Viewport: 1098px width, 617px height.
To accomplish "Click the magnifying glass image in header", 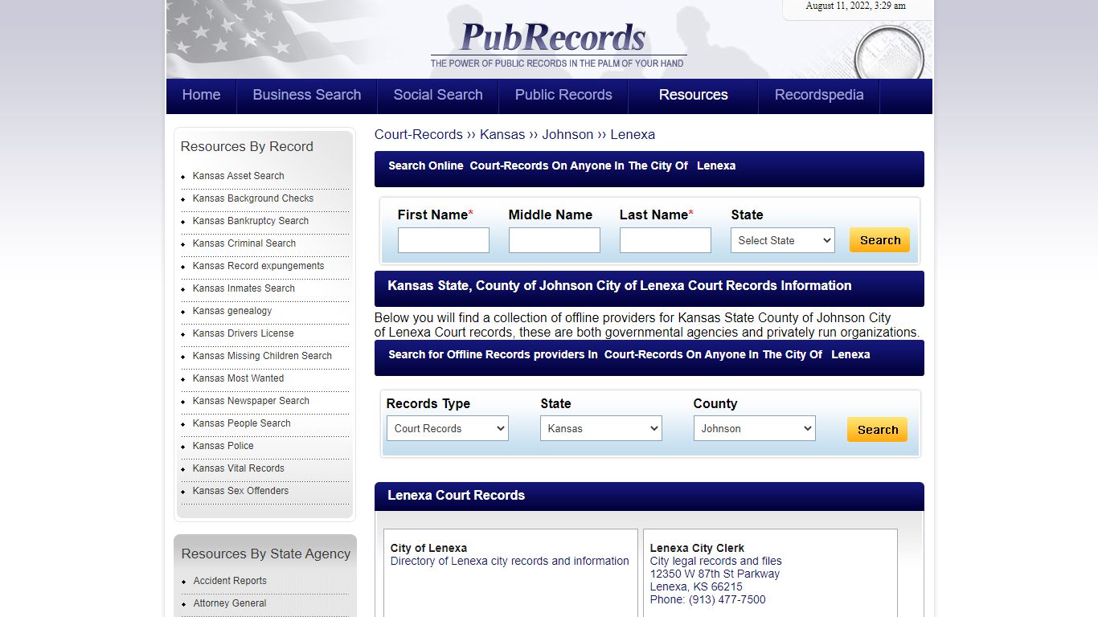I will [x=888, y=53].
